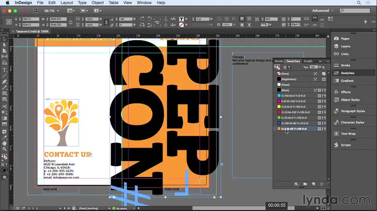Select the Line tool
The height and width of the screenshot is (211, 377).
point(4,76)
